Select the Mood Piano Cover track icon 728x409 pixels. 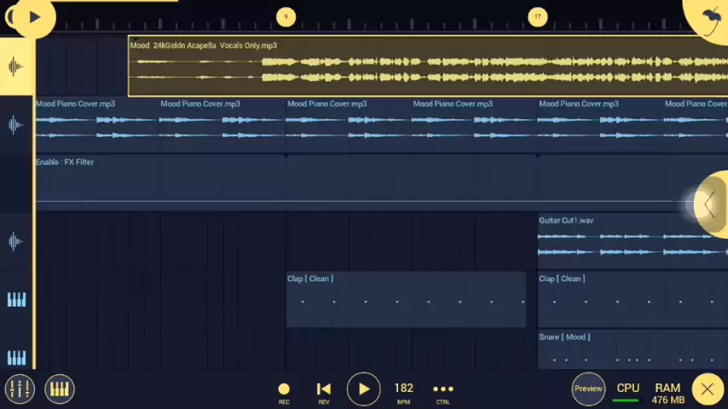15,125
